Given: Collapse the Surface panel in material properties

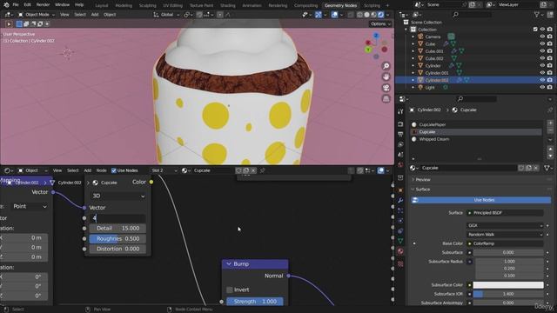Looking at the screenshot, I should tap(422, 190).
